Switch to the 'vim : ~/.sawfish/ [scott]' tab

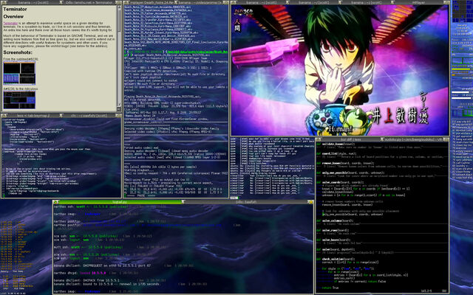coord(89,116)
